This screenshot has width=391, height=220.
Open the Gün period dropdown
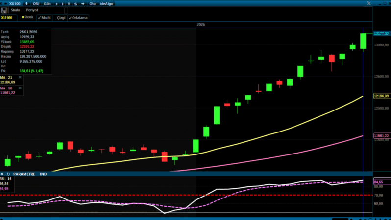tap(47, 3)
